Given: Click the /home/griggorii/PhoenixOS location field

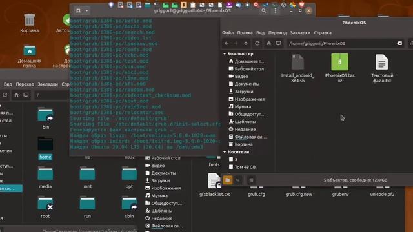Looking at the screenshot, I should [x=345, y=43].
